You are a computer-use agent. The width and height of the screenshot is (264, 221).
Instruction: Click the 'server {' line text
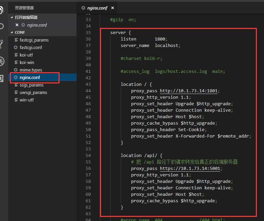(x=120, y=33)
